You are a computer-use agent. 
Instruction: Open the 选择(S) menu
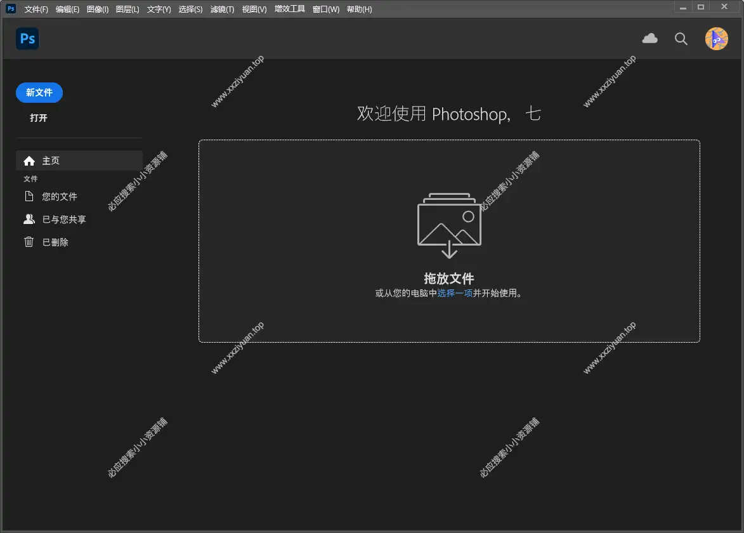(190, 9)
